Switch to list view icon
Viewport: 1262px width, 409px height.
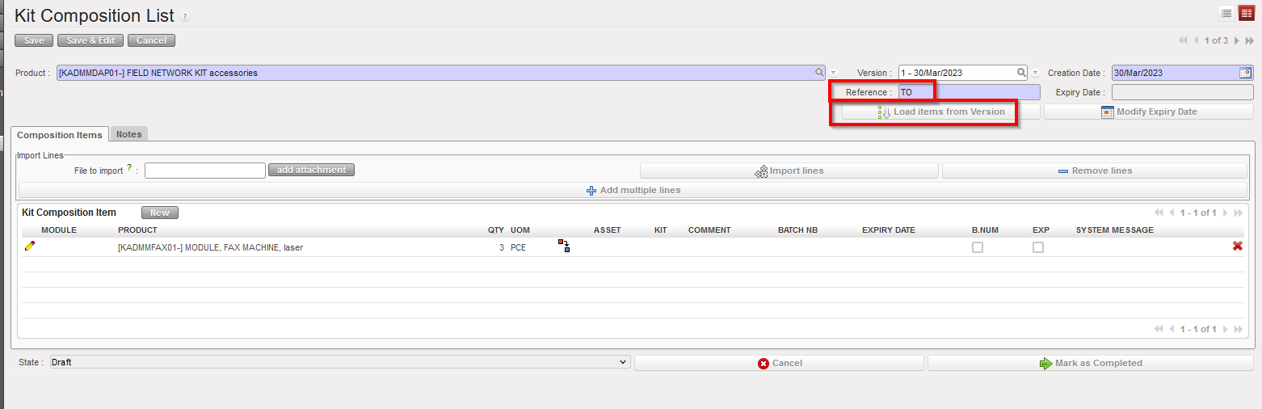click(x=1226, y=13)
